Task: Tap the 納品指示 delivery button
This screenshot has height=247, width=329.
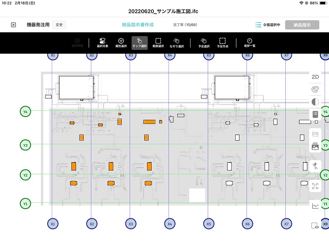Action: click(x=302, y=25)
